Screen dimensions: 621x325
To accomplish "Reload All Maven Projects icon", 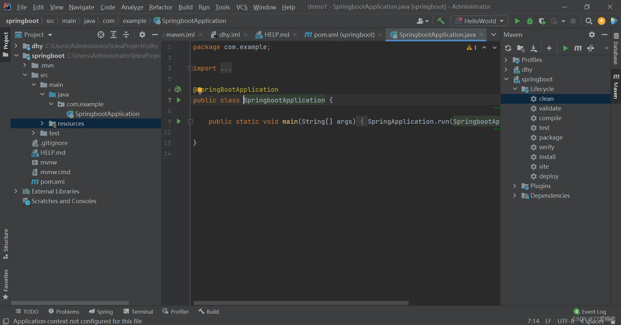I will (x=508, y=48).
